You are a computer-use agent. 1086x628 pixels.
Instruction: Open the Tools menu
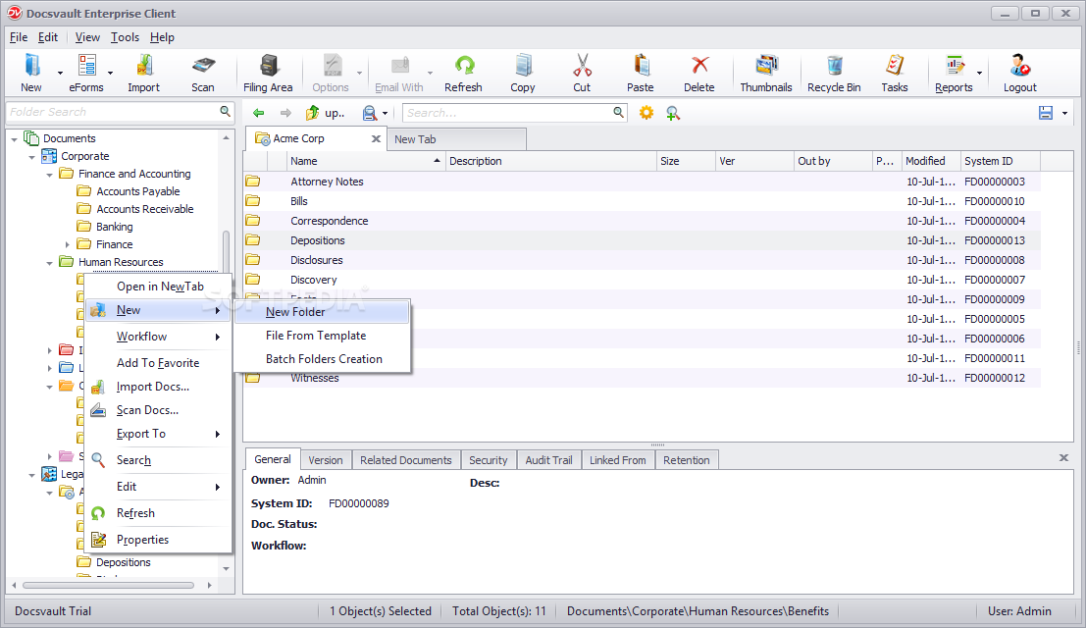coord(125,37)
